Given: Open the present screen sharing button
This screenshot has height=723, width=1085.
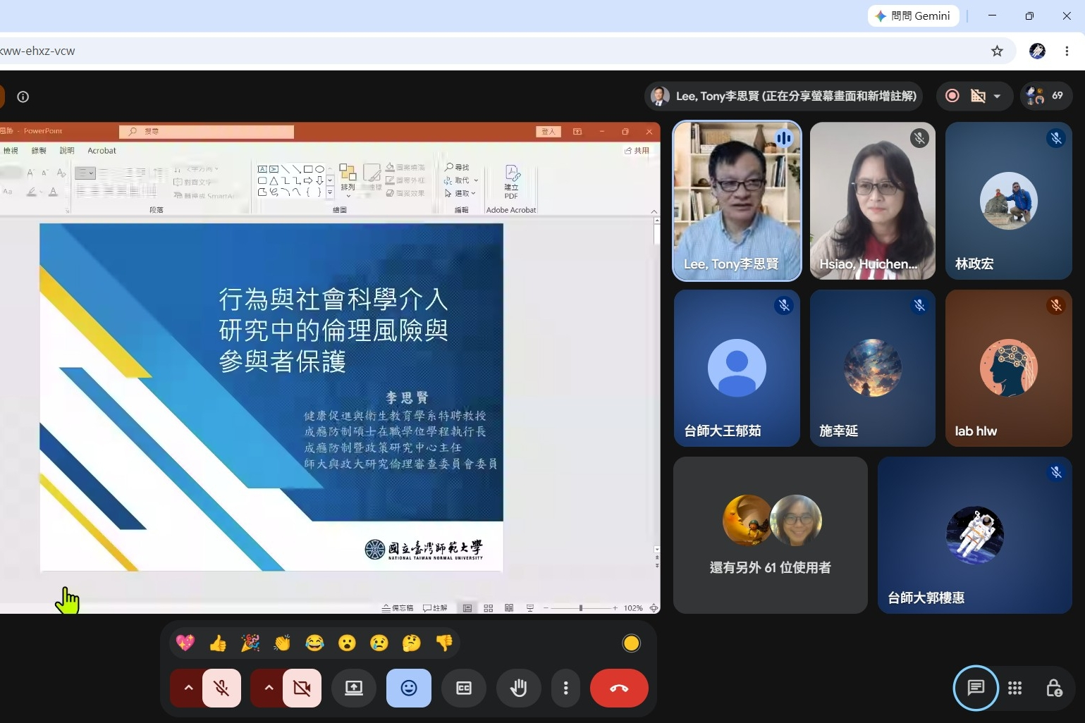Looking at the screenshot, I should (x=354, y=688).
